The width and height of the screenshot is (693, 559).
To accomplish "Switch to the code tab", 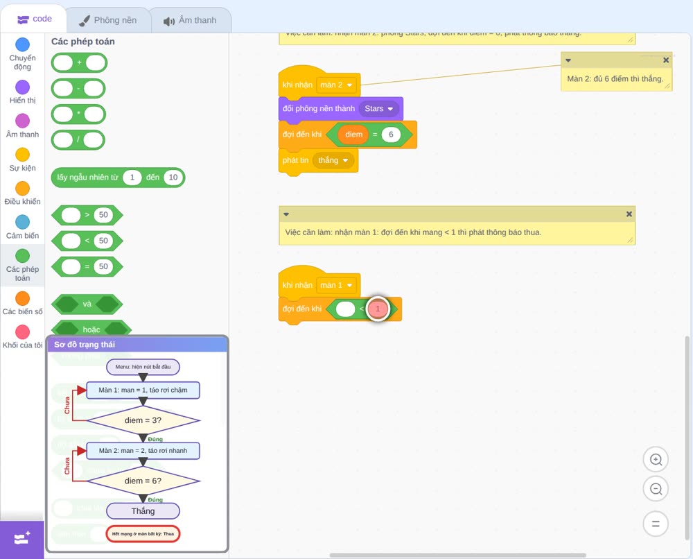I will 34,19.
